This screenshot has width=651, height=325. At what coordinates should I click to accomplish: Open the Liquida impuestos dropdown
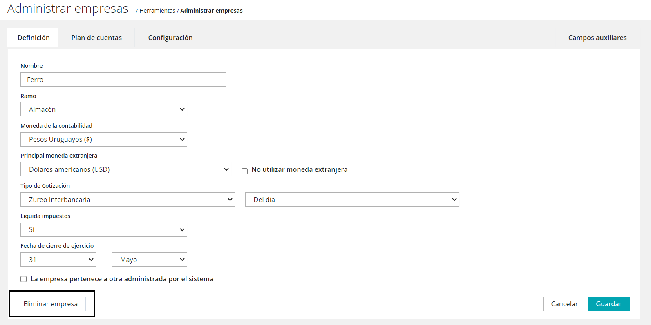click(x=104, y=230)
